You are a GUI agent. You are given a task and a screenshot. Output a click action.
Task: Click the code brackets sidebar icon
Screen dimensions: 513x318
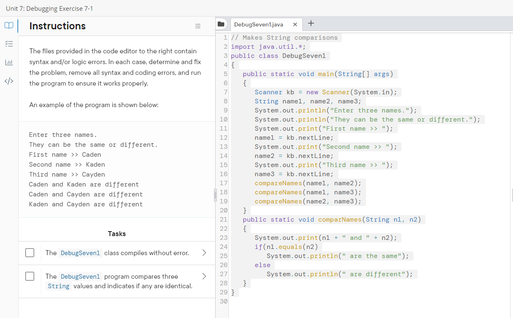point(9,81)
